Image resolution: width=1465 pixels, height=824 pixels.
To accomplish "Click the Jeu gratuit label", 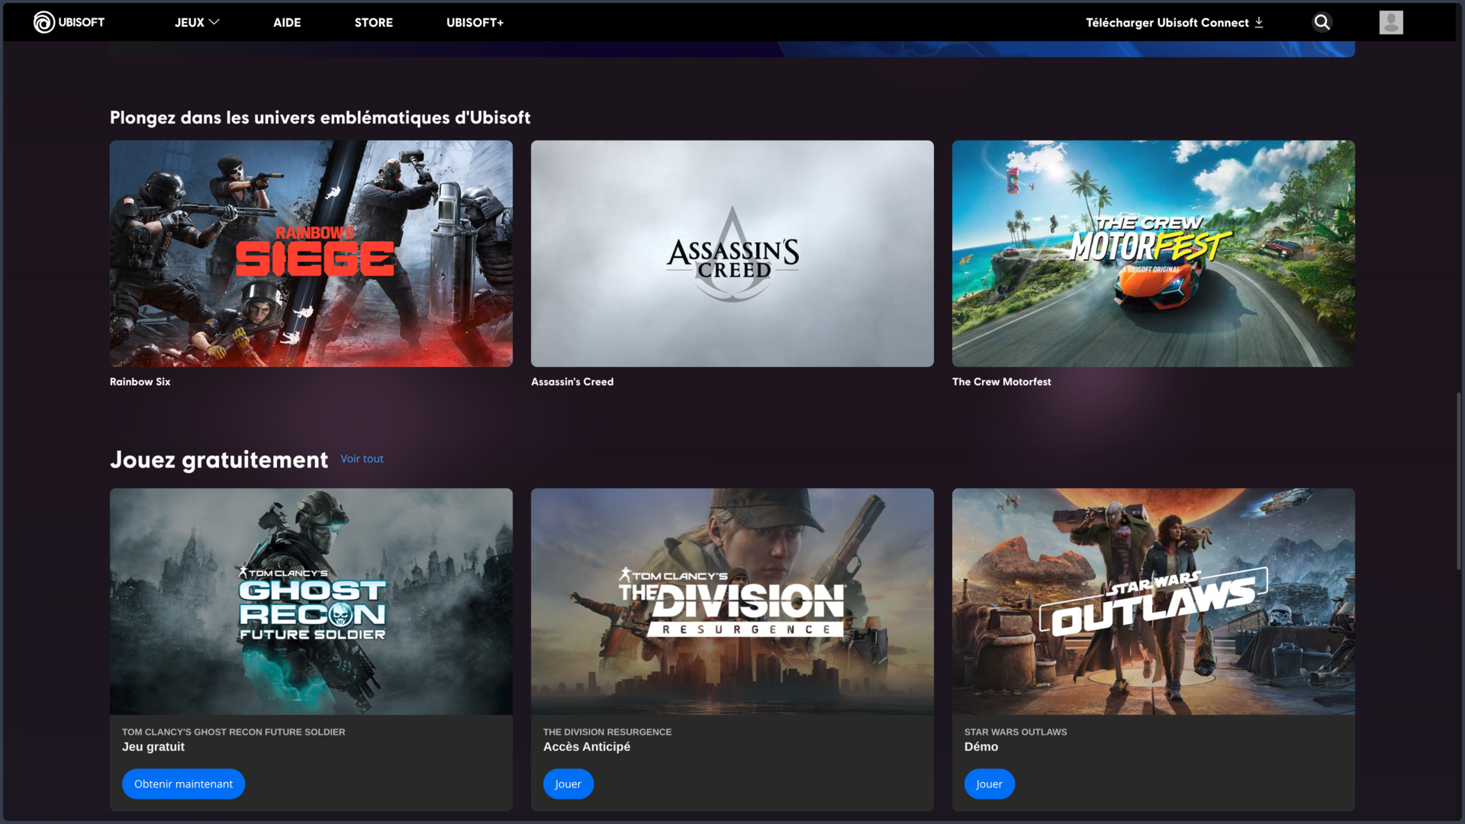I will coord(153,747).
